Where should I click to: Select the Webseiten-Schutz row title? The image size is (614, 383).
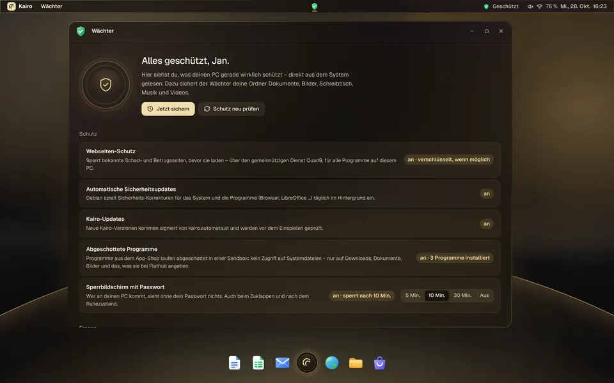click(x=111, y=151)
